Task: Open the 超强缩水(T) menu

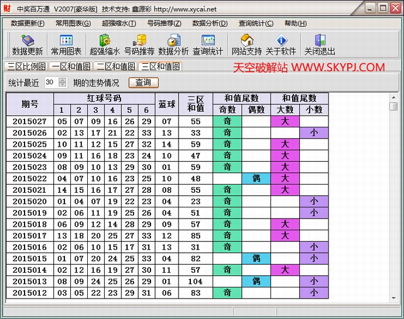Action: coord(118,23)
